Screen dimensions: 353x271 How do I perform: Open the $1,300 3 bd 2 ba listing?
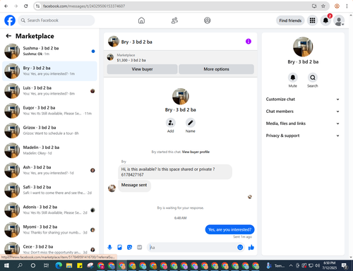point(131,60)
